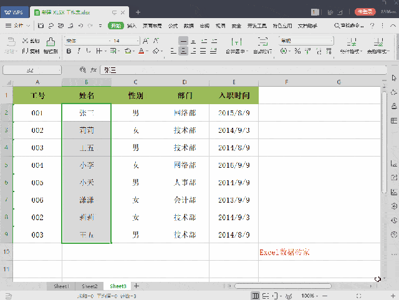Click the cut scissors icon
399x300 pixels.
coord(24,40)
